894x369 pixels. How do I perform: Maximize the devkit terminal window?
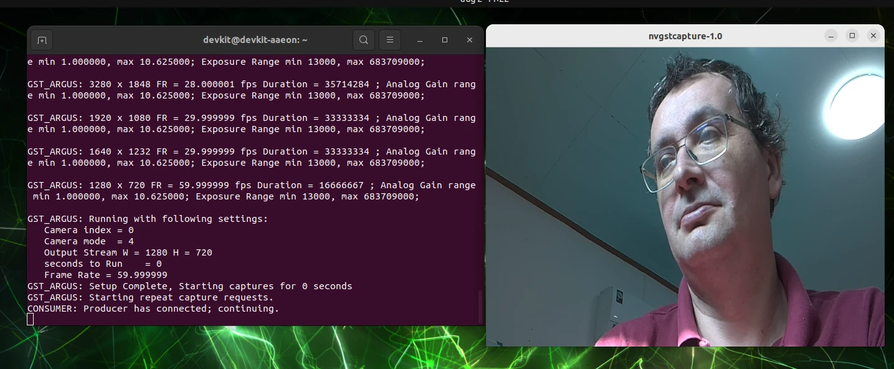445,41
